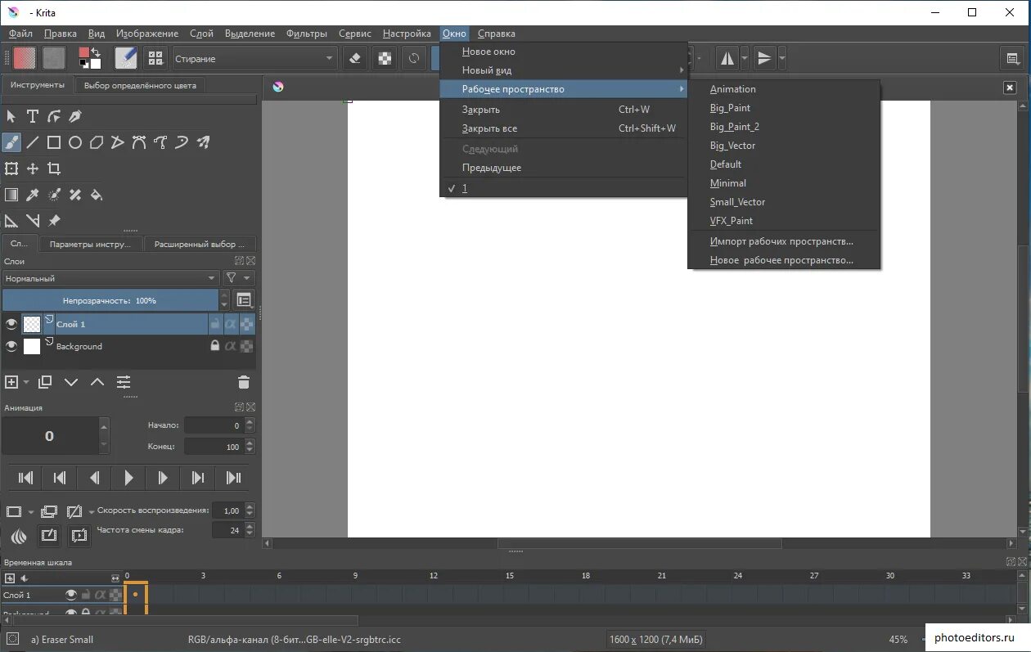Viewport: 1031px width, 652px height.
Task: Toggle Слой 1 visibility in timeline
Action: coord(71,595)
